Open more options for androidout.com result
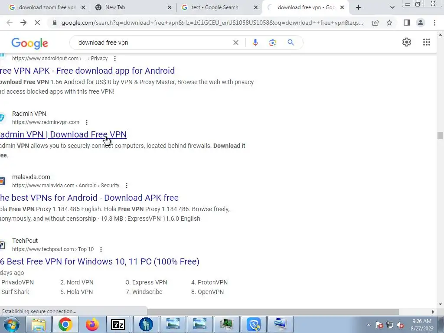444x333 pixels. pos(114,59)
